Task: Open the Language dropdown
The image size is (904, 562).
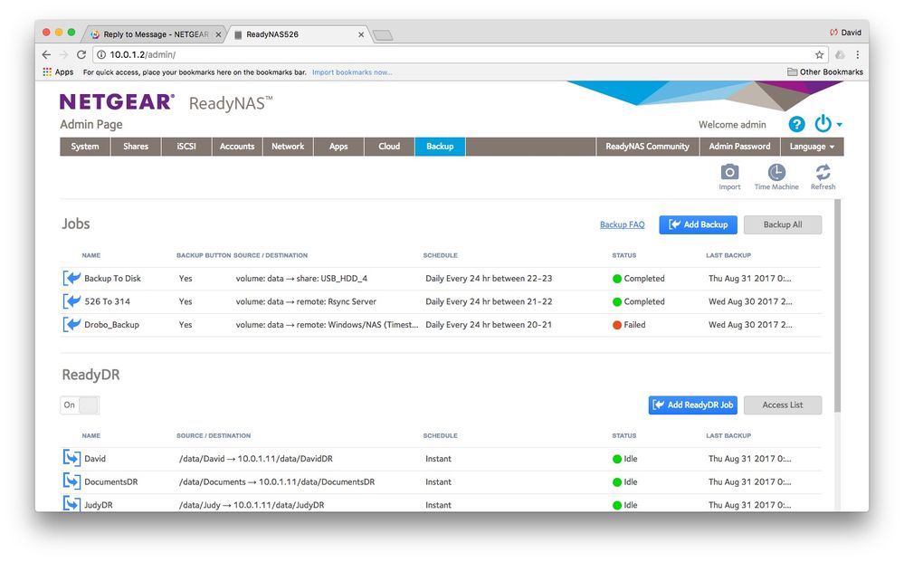Action: pyautogui.click(x=812, y=147)
